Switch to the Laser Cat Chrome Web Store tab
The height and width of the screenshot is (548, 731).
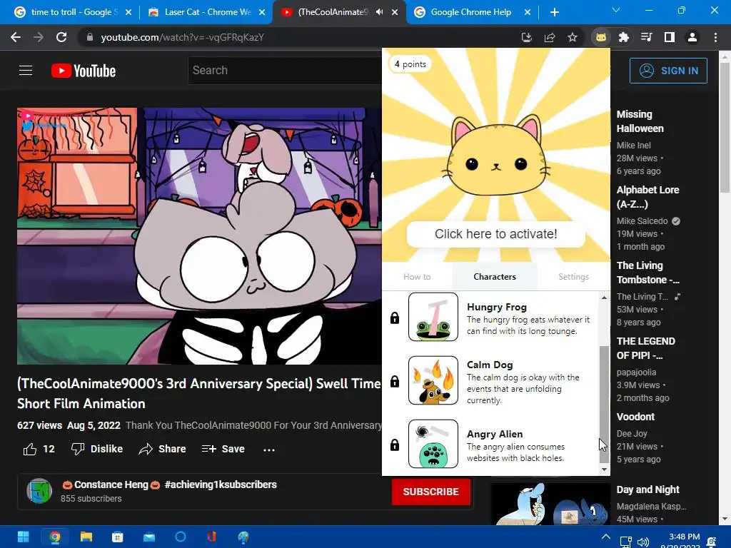pyautogui.click(x=208, y=12)
